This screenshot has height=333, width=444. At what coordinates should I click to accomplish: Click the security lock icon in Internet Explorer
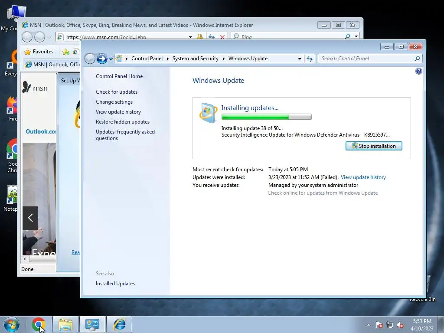[x=199, y=37]
